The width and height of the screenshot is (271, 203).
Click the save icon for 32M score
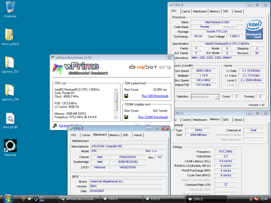(126, 96)
